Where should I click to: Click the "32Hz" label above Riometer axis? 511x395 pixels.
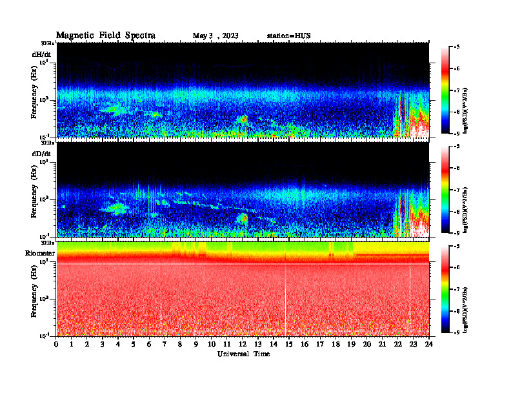point(48,243)
